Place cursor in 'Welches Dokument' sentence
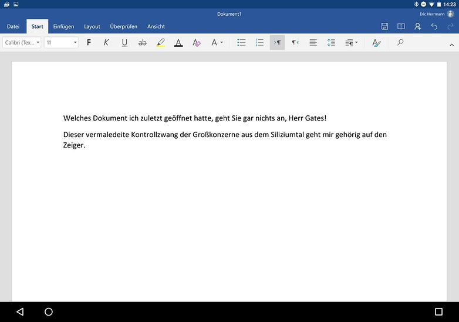 click(x=195, y=118)
